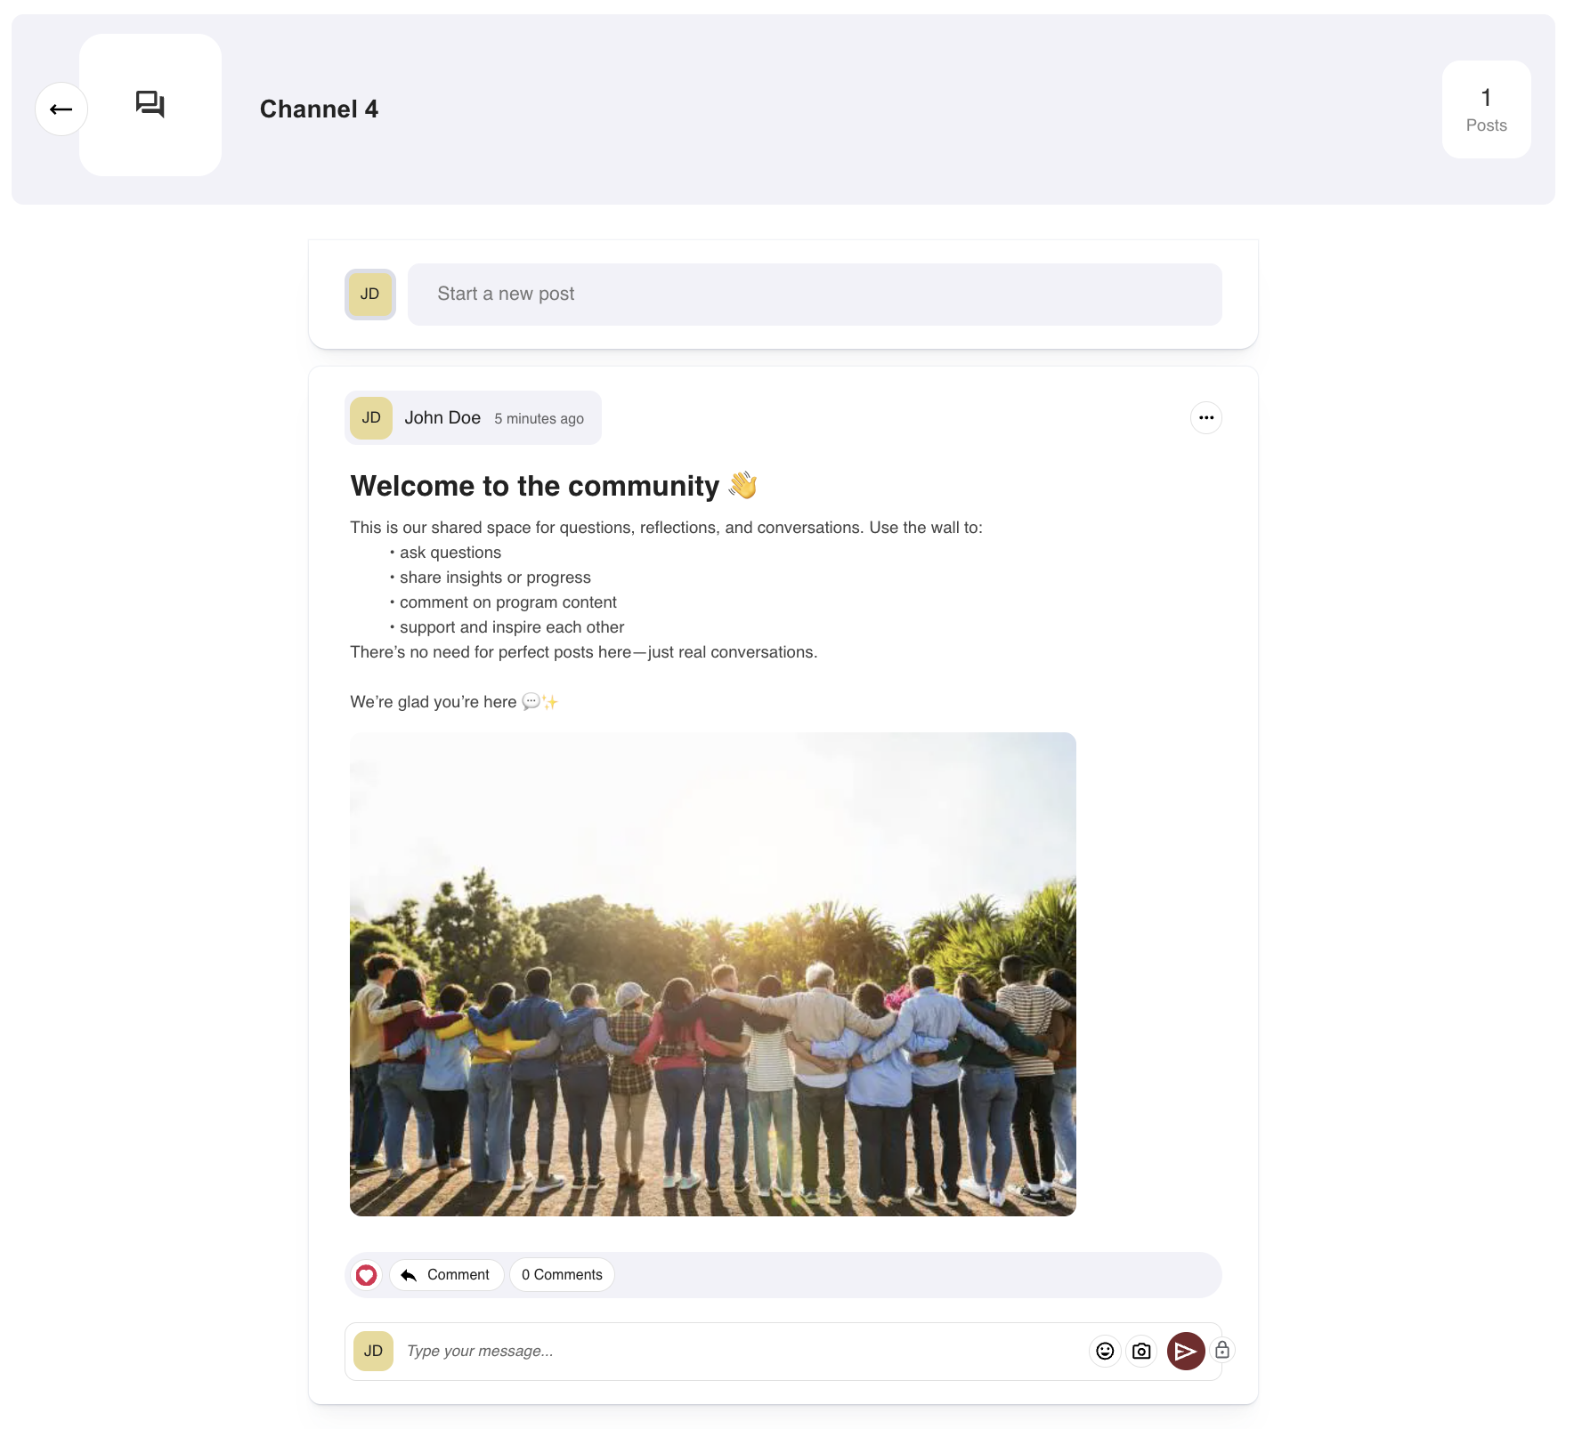Click the Comment reply button
Viewport: 1574px width, 1429px height.
(445, 1275)
